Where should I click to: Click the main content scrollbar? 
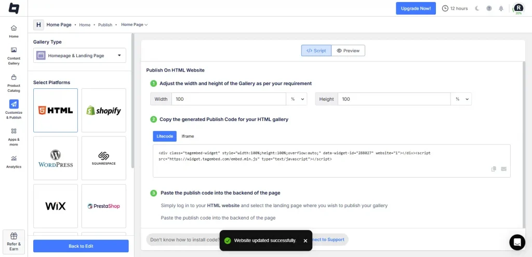[524, 144]
